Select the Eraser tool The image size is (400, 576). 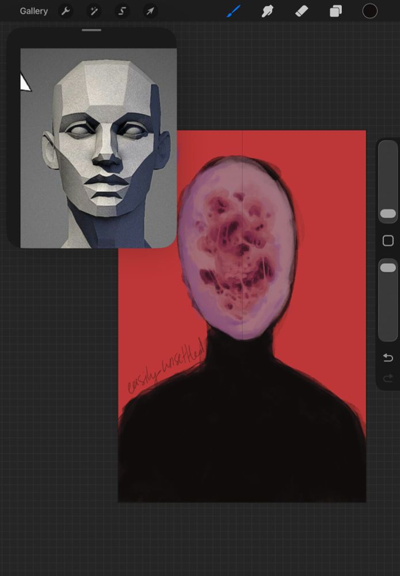pos(302,12)
